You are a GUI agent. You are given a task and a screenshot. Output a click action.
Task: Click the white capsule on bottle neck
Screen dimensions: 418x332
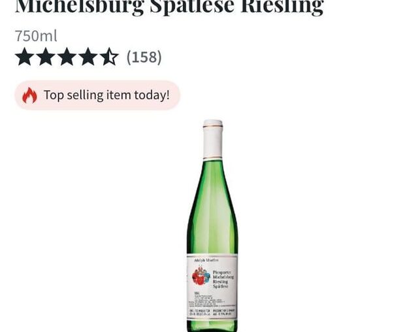pyautogui.click(x=213, y=139)
